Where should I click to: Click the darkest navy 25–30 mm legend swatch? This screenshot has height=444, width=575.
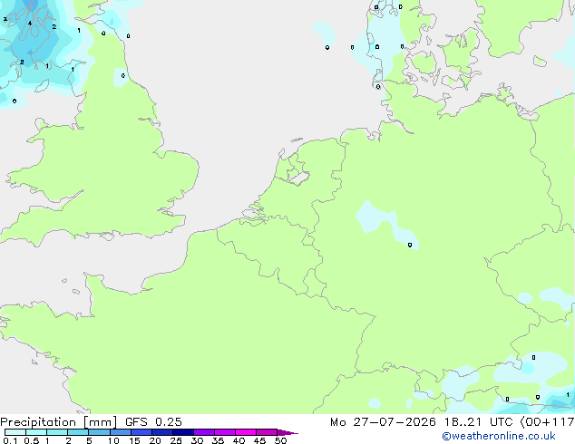tap(183, 432)
